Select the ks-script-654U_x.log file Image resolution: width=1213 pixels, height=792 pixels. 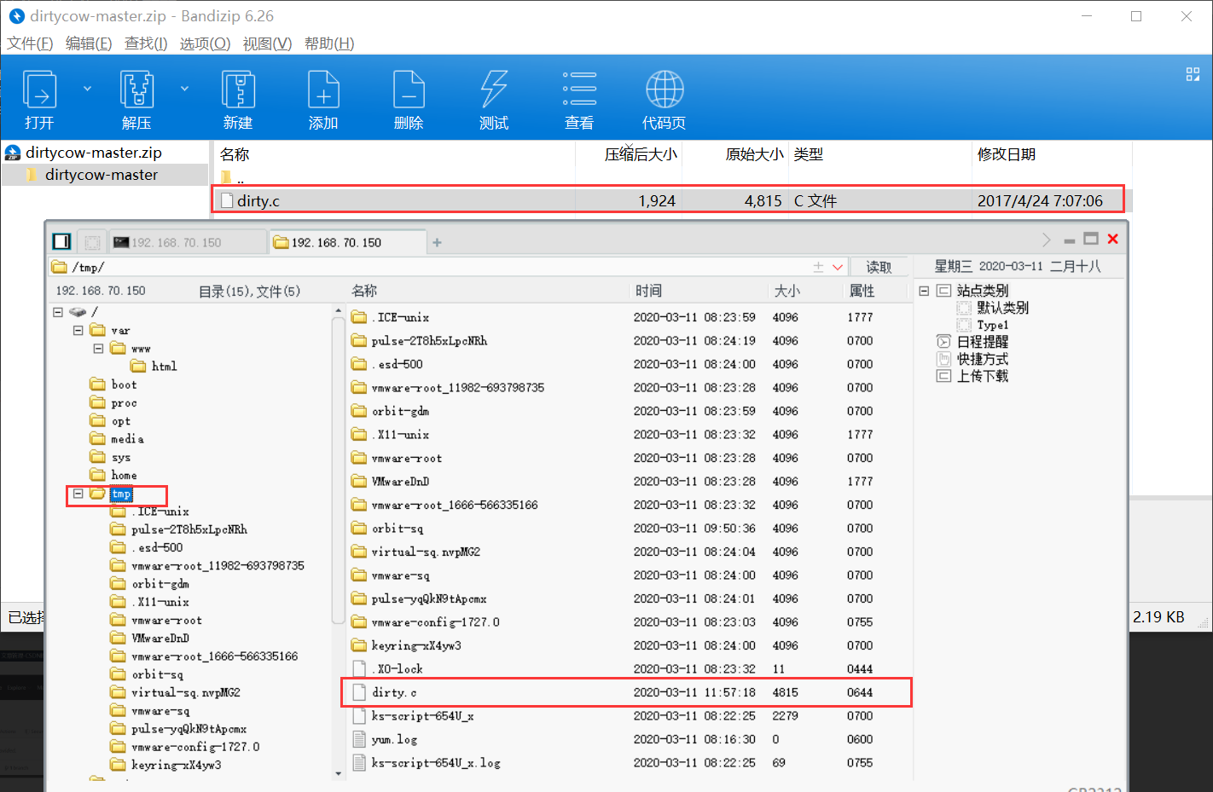[x=436, y=763]
